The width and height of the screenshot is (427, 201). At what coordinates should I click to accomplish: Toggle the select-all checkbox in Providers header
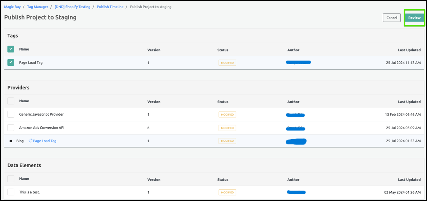[11, 101]
